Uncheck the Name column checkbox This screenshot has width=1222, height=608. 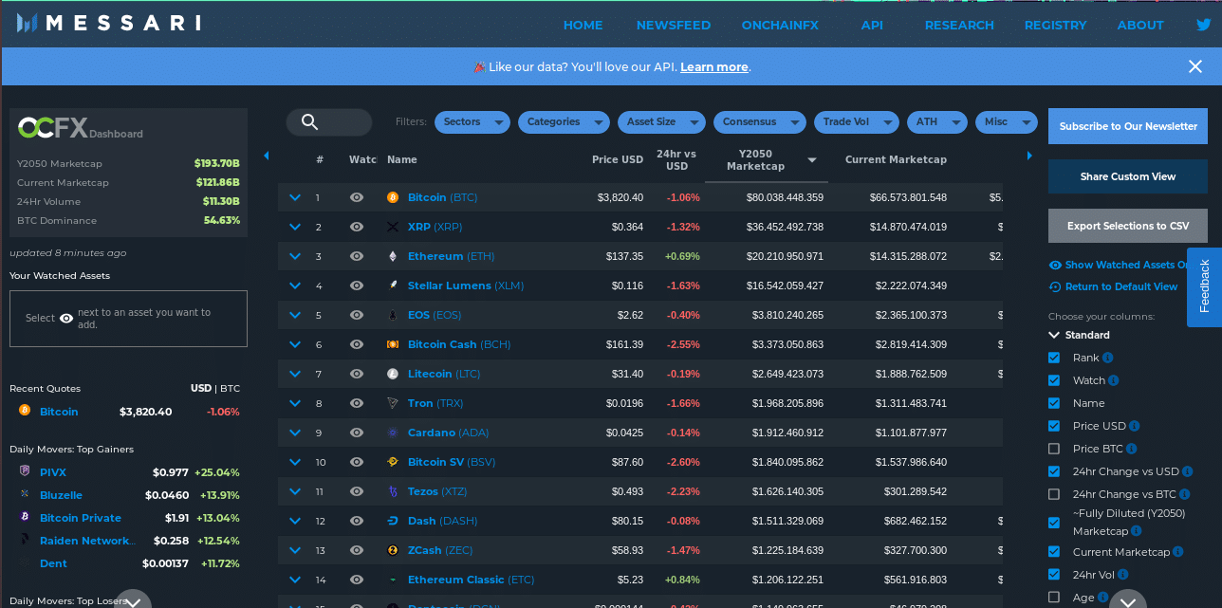click(x=1054, y=403)
